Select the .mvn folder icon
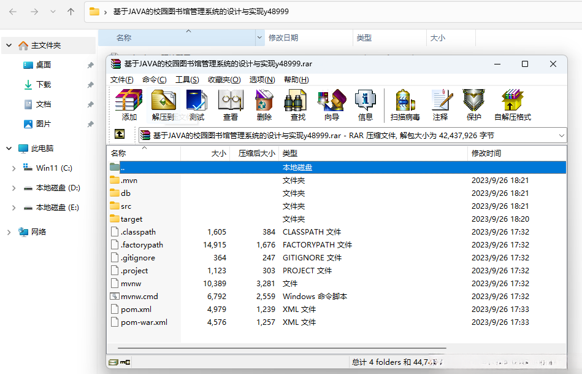Viewport: 582px width, 374px height. tap(115, 180)
